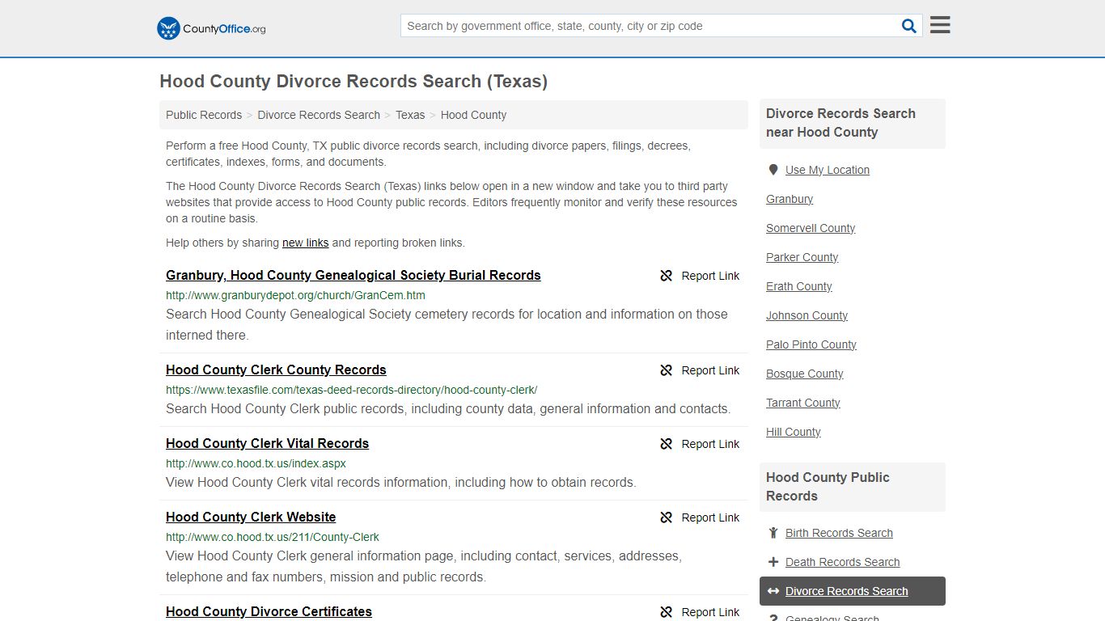Click the page heading Hood County Divorce Records Search
Viewport: 1105px width, 621px height.
point(354,82)
